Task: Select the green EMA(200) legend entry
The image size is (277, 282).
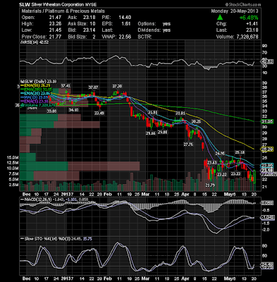Action: [36, 90]
